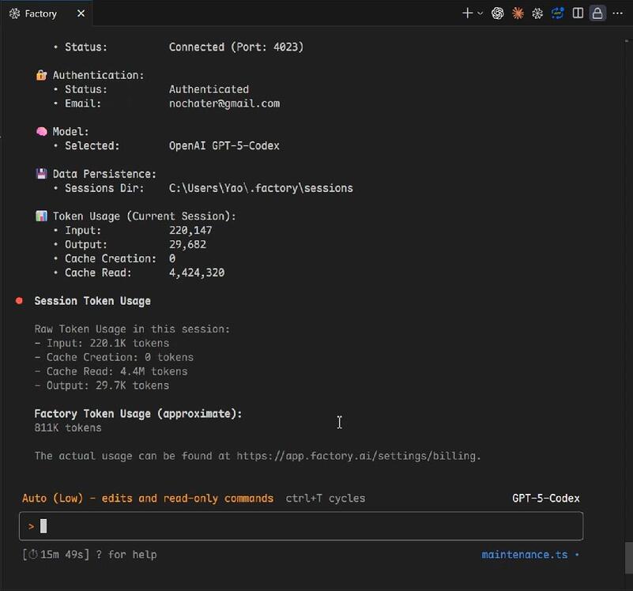This screenshot has height=591, width=633.
Task: Click the email nochater@gmail.com
Action: [224, 104]
